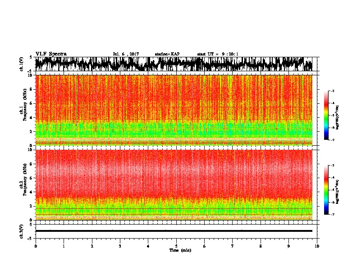Click the color scale bar beside ch.2 spectrogram
The image size is (357, 276).
click(x=326, y=190)
